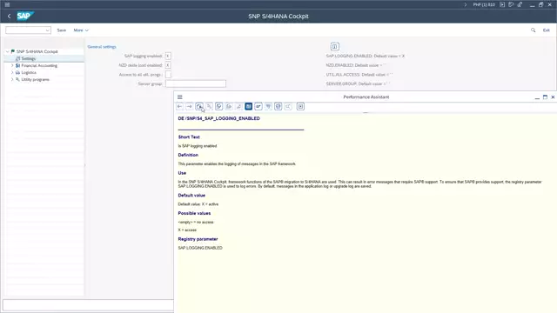Click the PHF (1) 810 system label
This screenshot has width=557, height=313.
coord(484,4)
